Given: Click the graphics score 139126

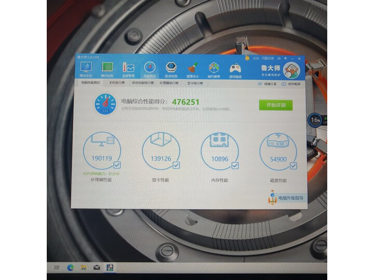Looking at the screenshot, I should tap(161, 159).
